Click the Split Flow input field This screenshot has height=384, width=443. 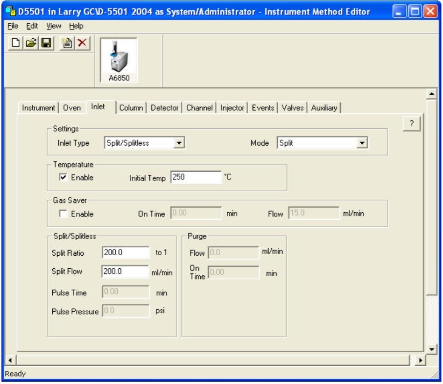click(x=125, y=272)
